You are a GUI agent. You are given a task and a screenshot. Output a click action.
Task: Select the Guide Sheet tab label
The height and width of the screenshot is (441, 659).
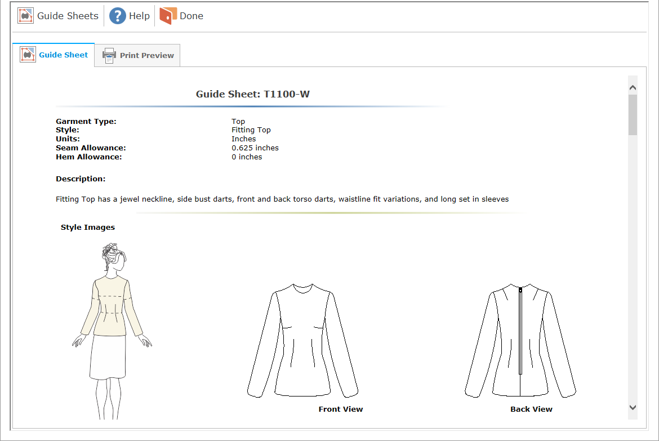[x=63, y=55]
